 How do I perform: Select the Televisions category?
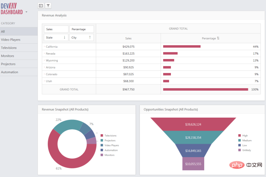pos(18,48)
